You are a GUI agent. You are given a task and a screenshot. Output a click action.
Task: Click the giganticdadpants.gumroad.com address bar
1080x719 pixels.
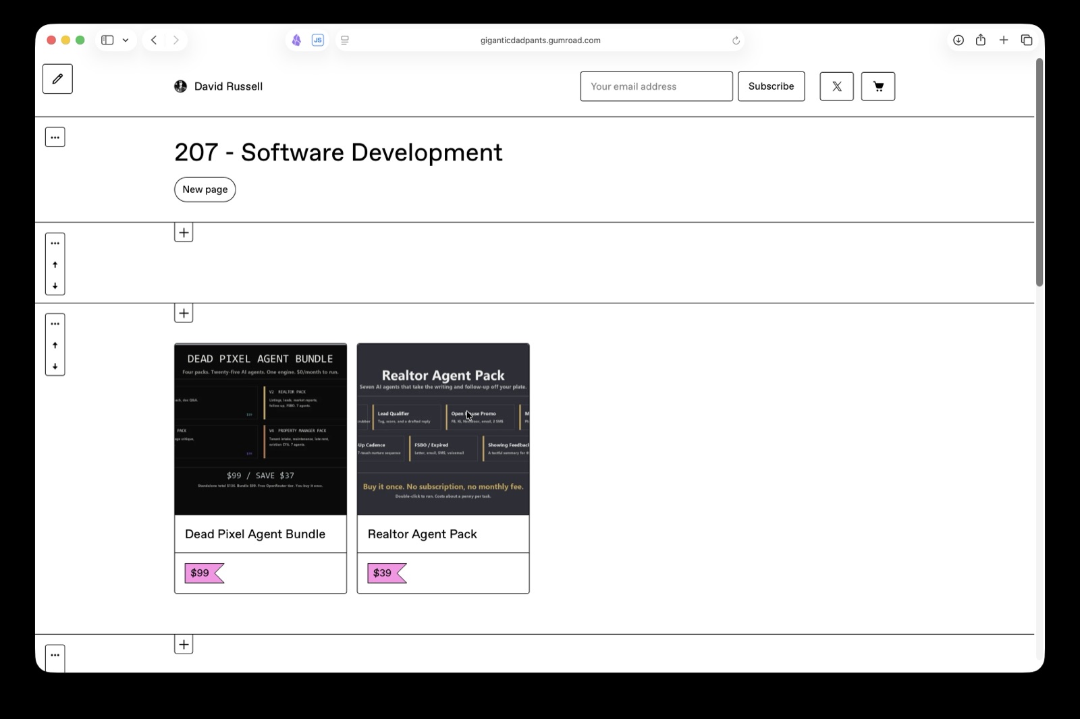(x=540, y=40)
